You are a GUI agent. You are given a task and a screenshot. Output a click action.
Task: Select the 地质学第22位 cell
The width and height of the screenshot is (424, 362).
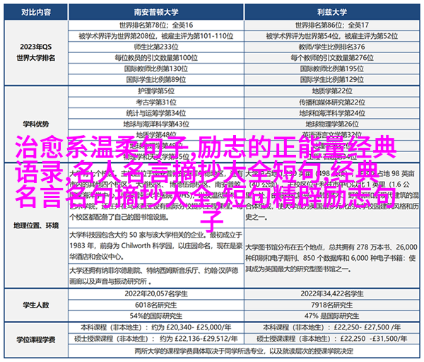pyautogui.click(x=332, y=91)
